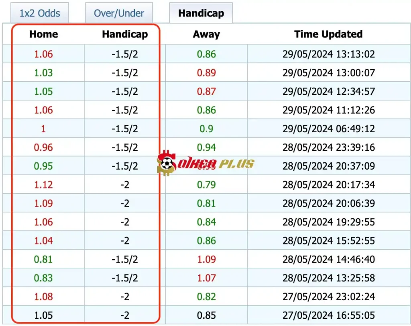Viewport: 411px width, 326px height.
Task: Open the Over/Under tab
Action: [119, 13]
